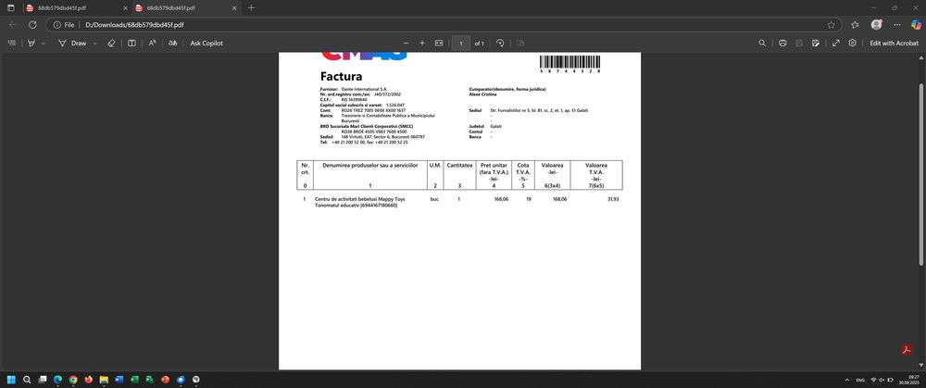
Task: Select the Erase tool
Action: (111, 44)
